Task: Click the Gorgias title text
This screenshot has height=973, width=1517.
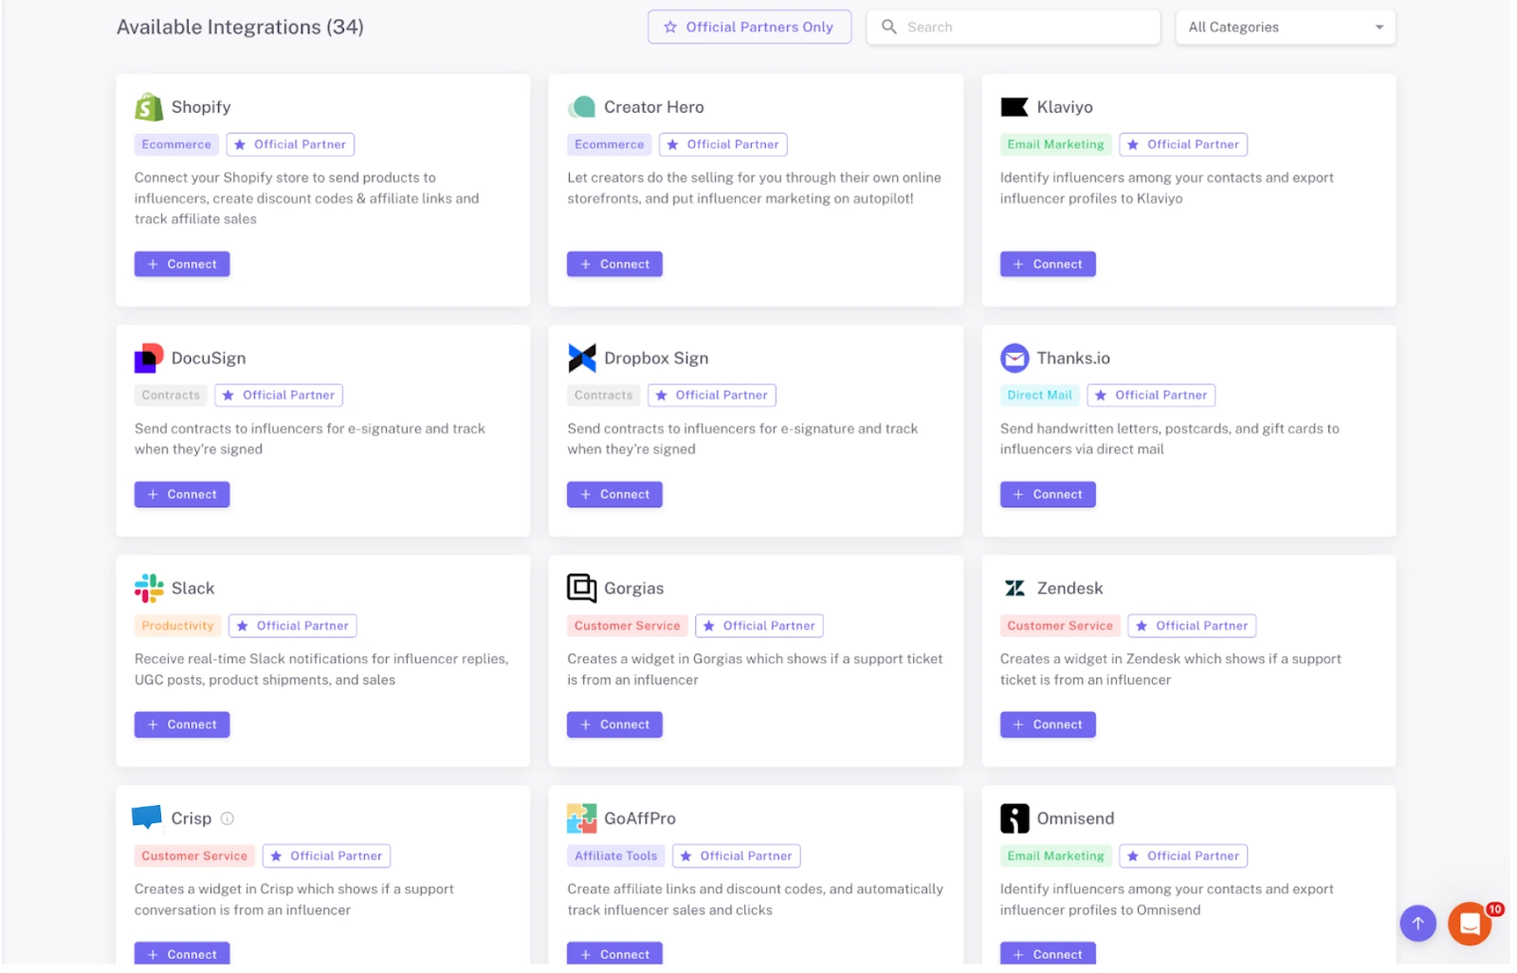Action: tap(634, 589)
